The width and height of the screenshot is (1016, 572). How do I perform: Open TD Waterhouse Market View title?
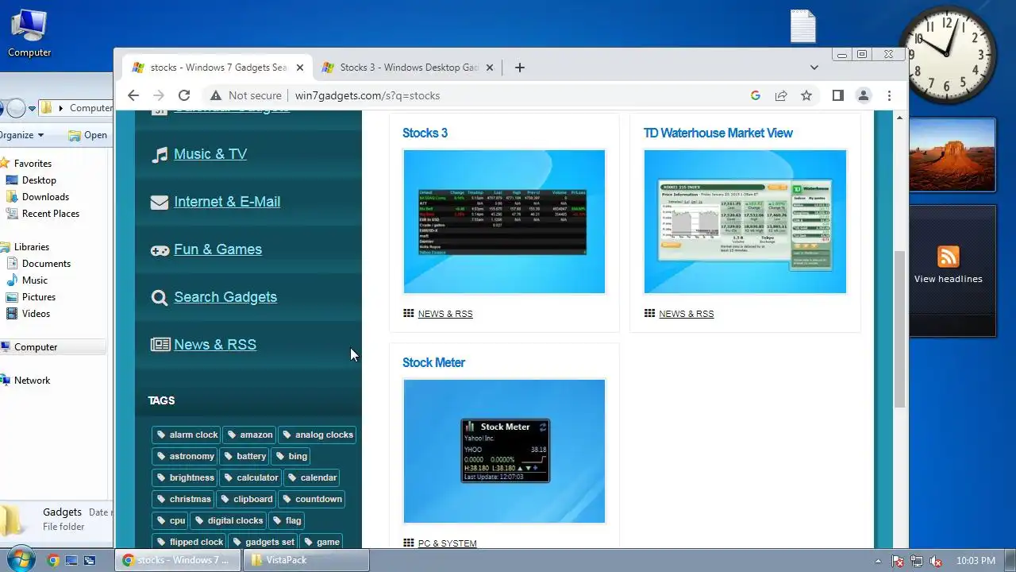pyautogui.click(x=718, y=133)
